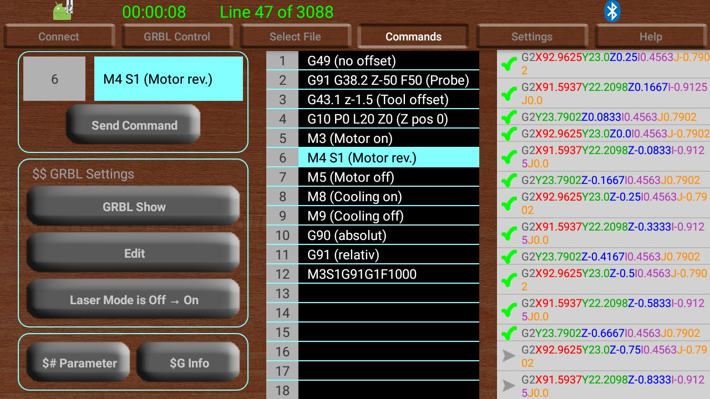Click green checkmark beside the Z-0.6667 G-code line
Viewport: 710px width, 399px height.
click(x=509, y=334)
